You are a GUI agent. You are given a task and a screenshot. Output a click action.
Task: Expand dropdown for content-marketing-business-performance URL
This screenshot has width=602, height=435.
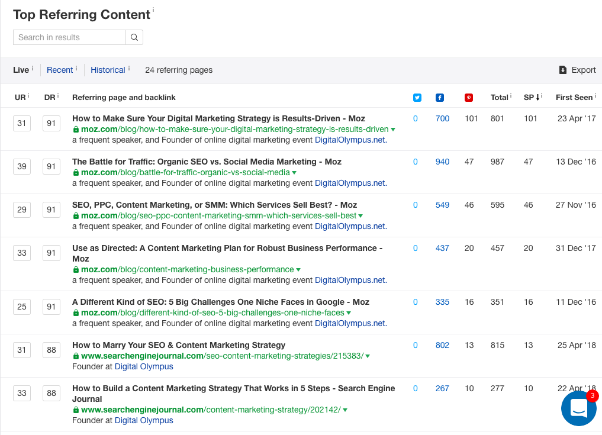pyautogui.click(x=298, y=270)
